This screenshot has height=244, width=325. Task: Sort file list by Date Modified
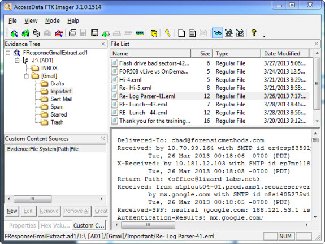(285, 53)
